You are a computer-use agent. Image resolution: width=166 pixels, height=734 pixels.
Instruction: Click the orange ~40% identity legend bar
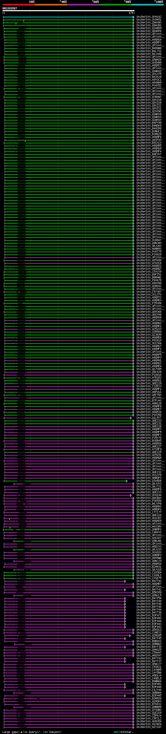click(51, 5)
